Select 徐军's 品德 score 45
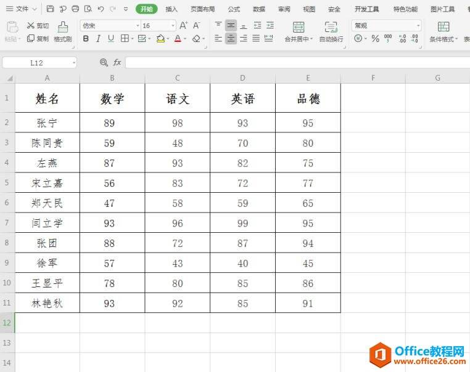470x372 pixels. point(308,263)
